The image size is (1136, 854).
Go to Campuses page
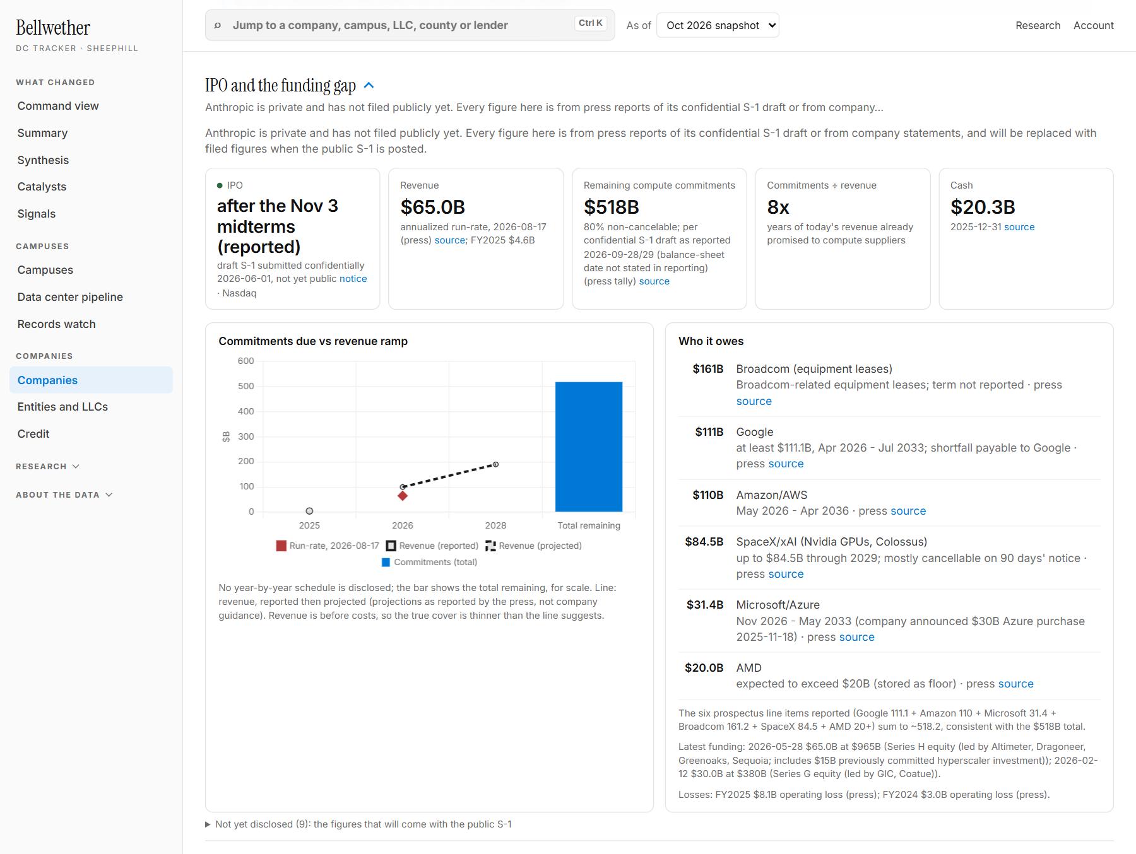(x=91, y=270)
